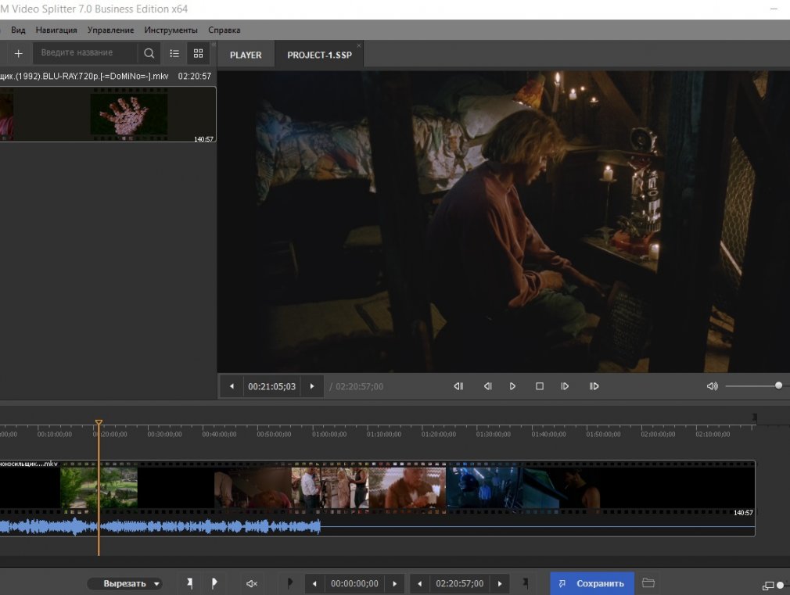Viewport: 790px width, 595px height.
Task: Click the volume slider knob
Action: tap(778, 386)
